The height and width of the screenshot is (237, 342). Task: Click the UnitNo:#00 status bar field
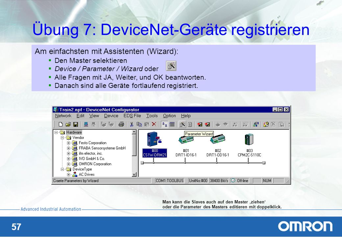[x=198, y=181]
